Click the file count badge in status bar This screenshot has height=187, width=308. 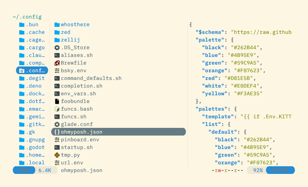pos(280,170)
